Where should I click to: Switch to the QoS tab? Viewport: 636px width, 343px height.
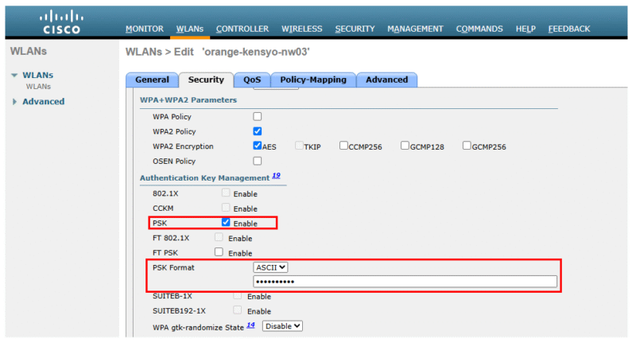(x=252, y=80)
